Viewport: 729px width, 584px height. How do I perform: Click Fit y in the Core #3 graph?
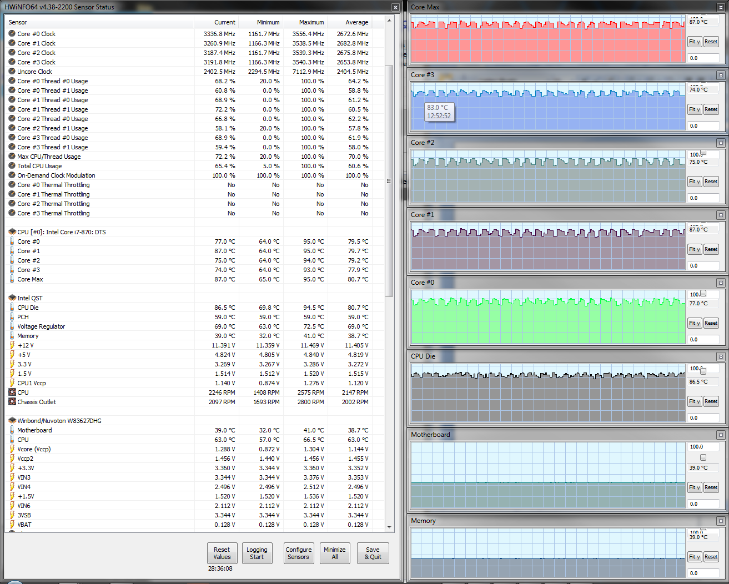(x=695, y=109)
